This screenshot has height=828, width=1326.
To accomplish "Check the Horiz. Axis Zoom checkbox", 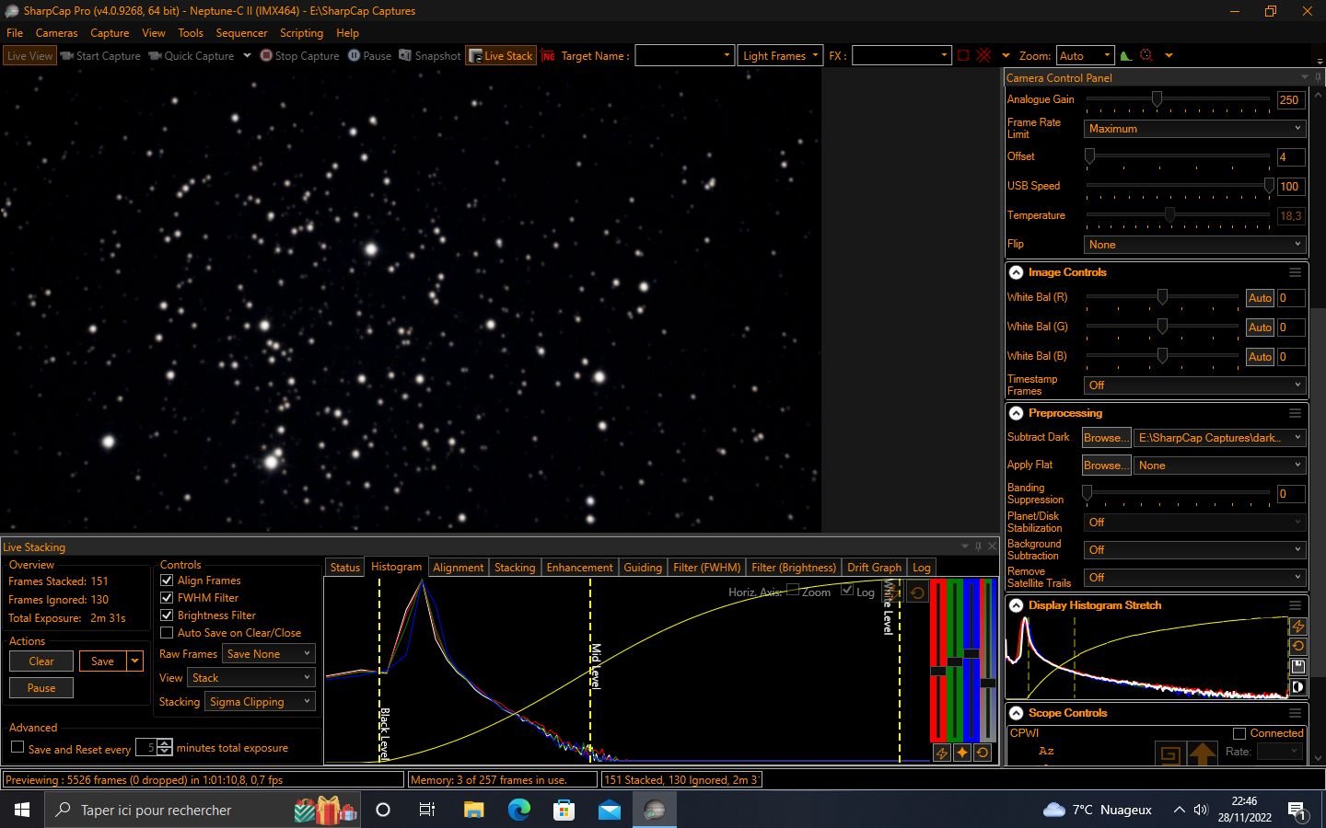I will click(793, 591).
